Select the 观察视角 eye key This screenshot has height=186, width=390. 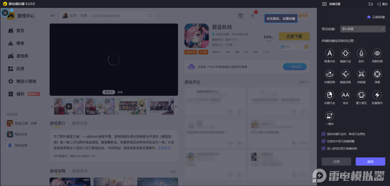point(377,53)
